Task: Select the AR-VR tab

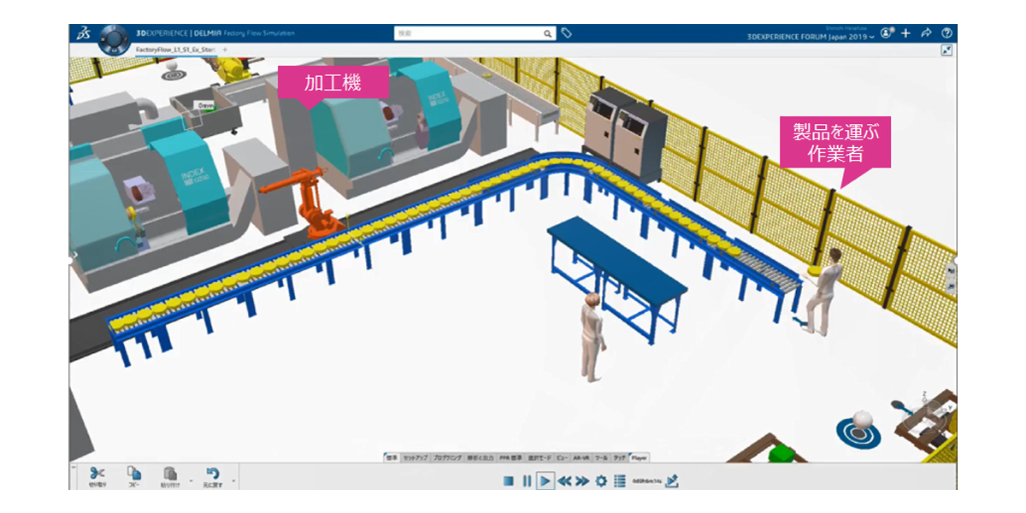Action: pyautogui.click(x=581, y=457)
